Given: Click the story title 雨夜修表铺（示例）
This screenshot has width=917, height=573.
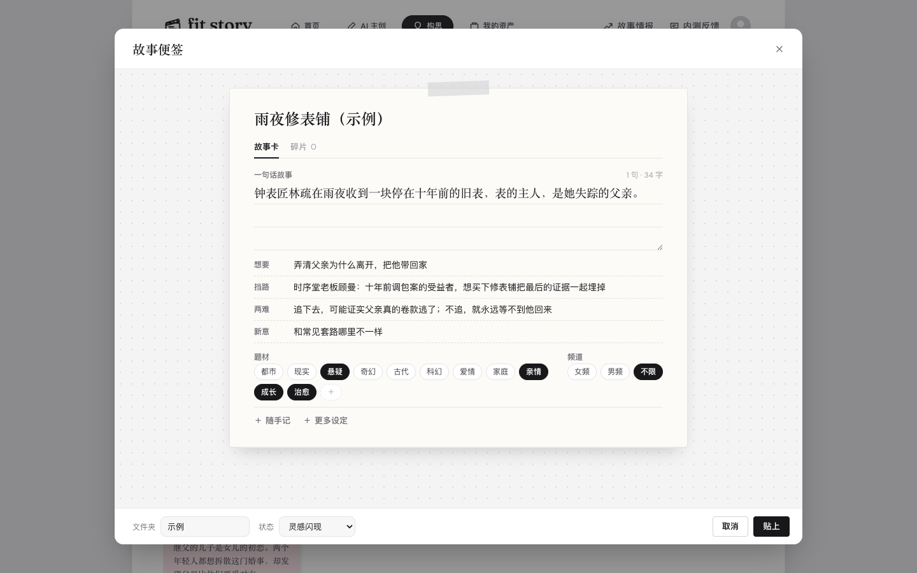Looking at the screenshot, I should click(x=319, y=119).
